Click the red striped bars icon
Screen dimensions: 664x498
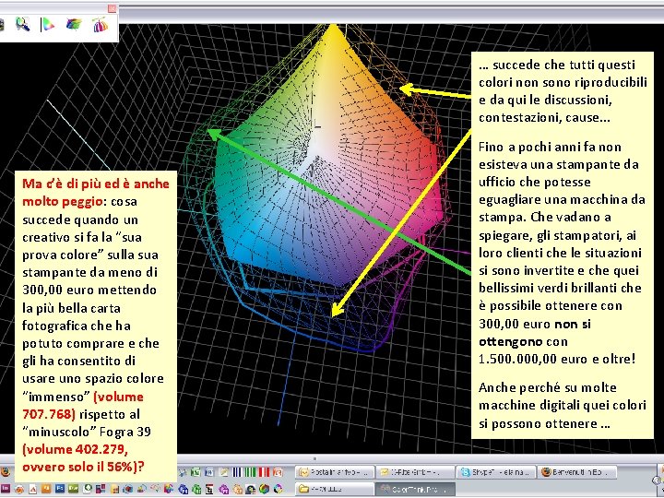[x=265, y=472]
